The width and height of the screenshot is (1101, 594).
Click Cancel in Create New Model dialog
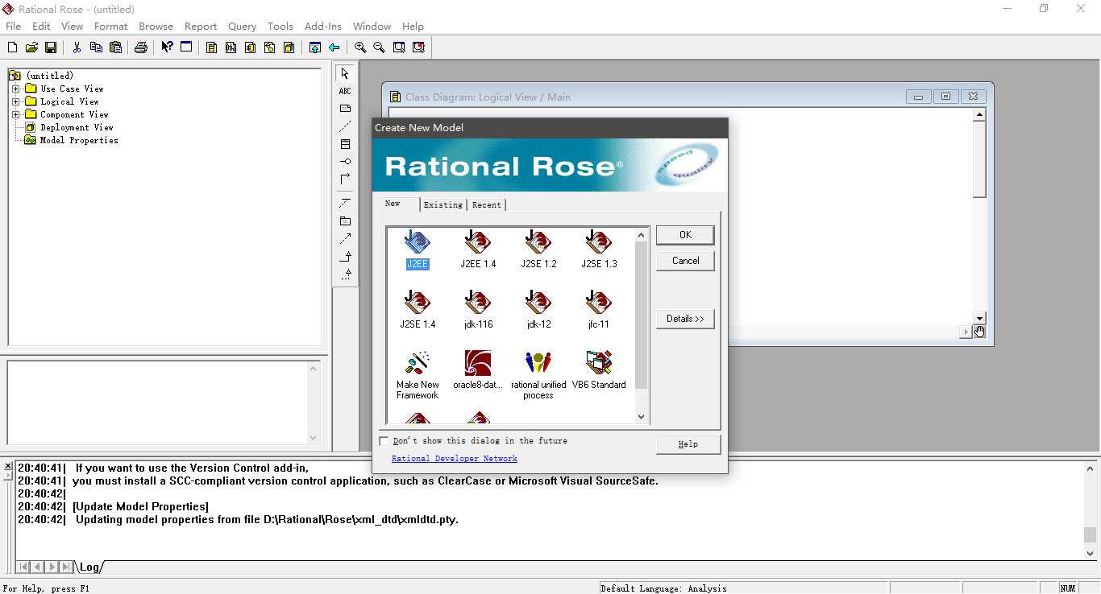coord(685,261)
